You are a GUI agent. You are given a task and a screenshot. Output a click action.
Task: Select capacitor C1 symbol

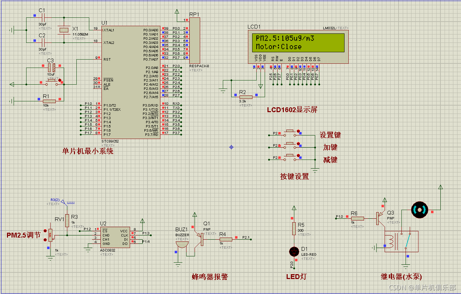[x=42, y=17]
